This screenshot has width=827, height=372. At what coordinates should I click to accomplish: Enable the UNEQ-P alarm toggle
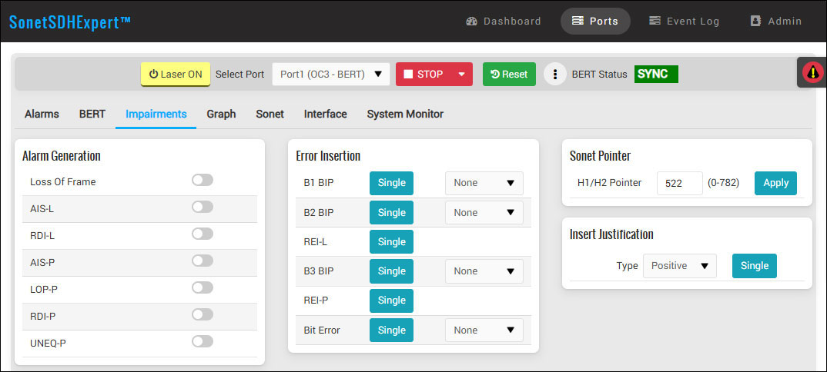[x=203, y=341]
